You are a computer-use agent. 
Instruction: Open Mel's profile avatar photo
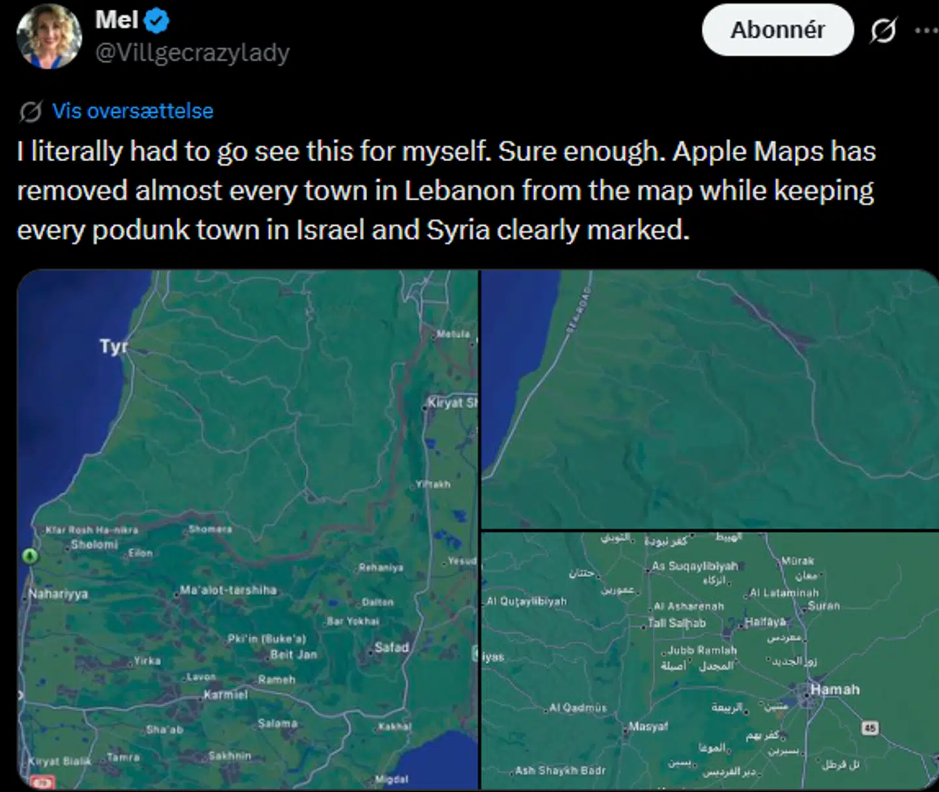(49, 36)
